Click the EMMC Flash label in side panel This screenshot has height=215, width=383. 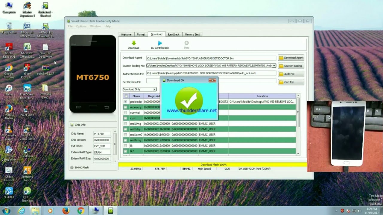(x=81, y=168)
